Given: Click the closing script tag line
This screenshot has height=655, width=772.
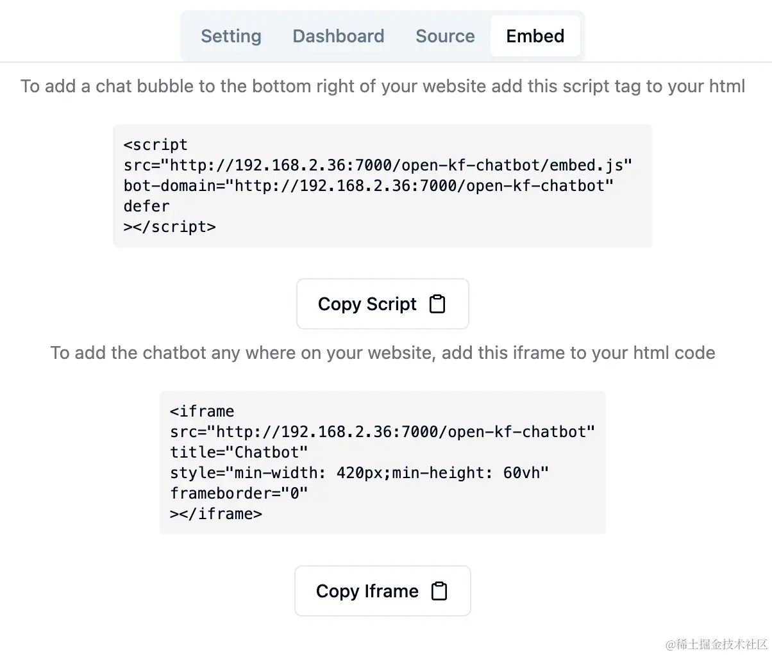Looking at the screenshot, I should pos(170,227).
